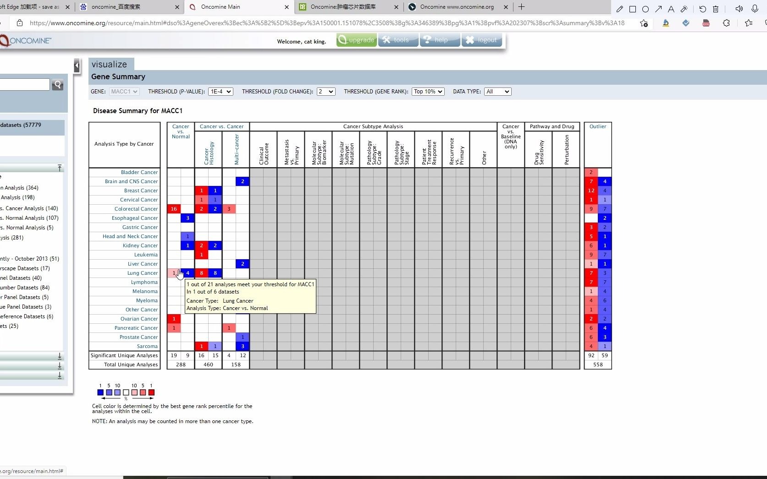The width and height of the screenshot is (767, 479).
Task: Open the Sarcoma link
Action: coord(147,346)
